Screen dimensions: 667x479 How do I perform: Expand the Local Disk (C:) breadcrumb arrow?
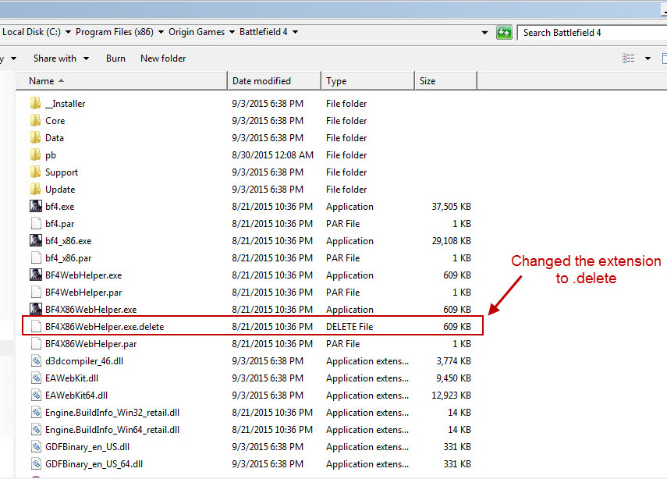(68, 32)
